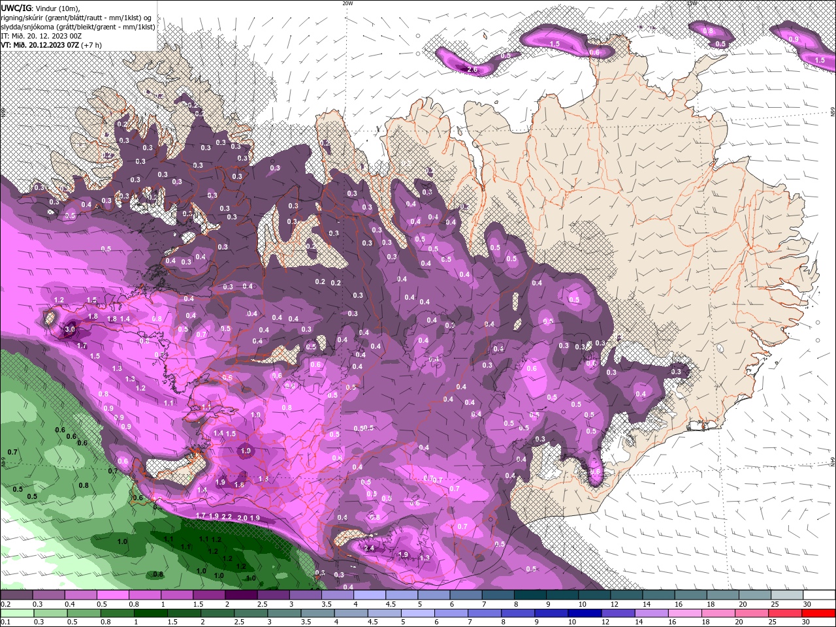Click the 2.0 value on the southwest coast

click(242, 518)
